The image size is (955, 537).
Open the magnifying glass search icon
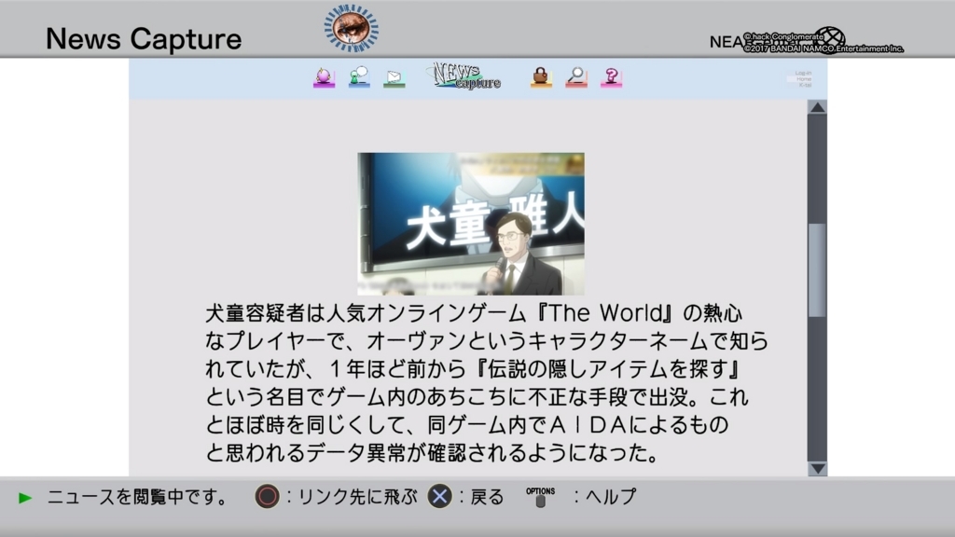click(576, 76)
